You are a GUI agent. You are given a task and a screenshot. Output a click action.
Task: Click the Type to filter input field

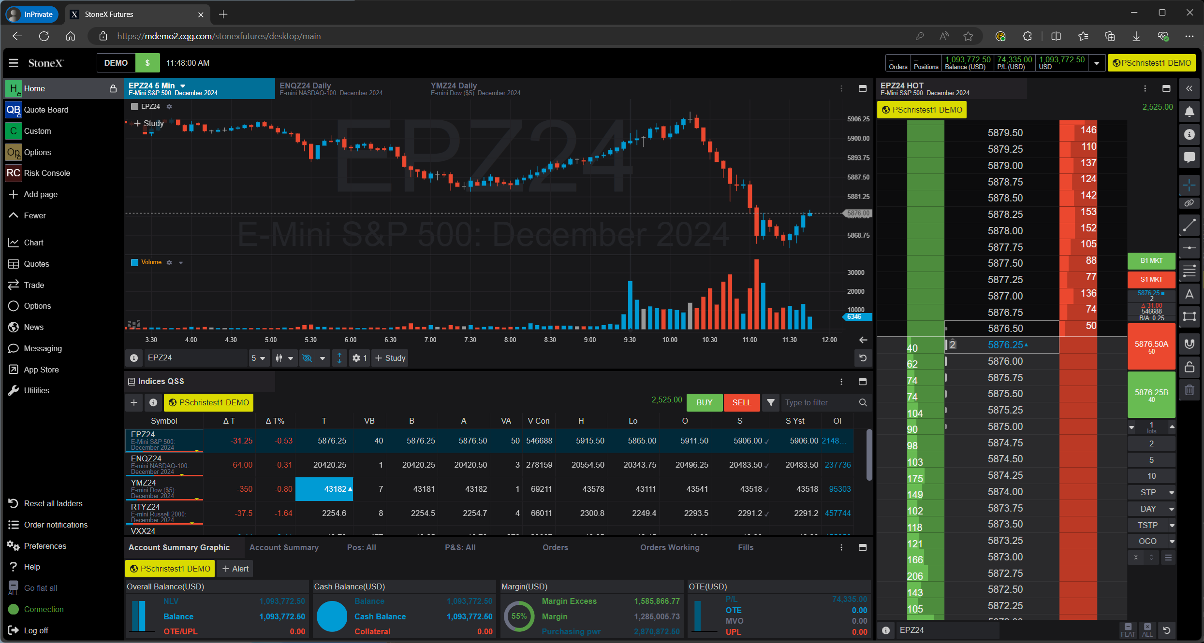point(822,402)
